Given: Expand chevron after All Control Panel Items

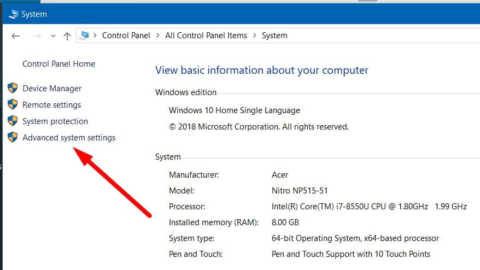Looking at the screenshot, I should (x=254, y=36).
